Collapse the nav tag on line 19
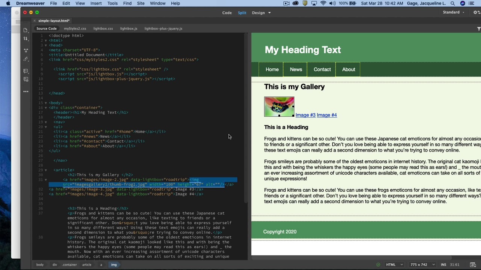 tap(46, 122)
